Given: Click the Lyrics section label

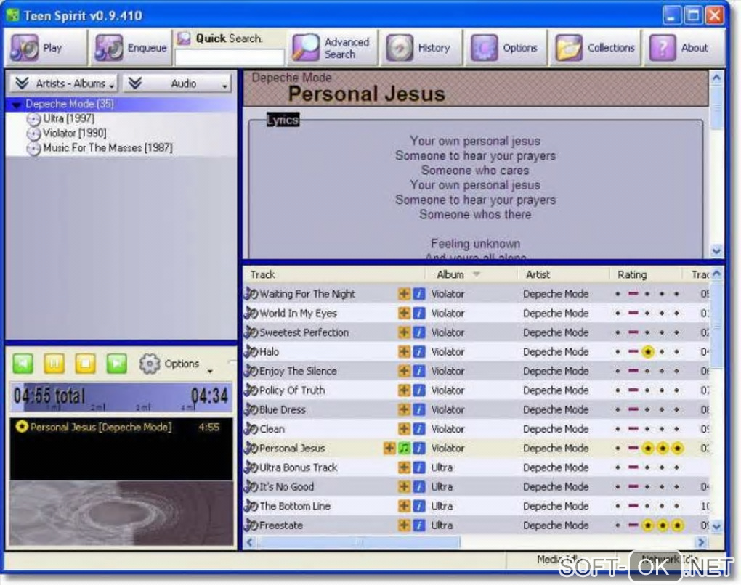Looking at the screenshot, I should click(282, 120).
